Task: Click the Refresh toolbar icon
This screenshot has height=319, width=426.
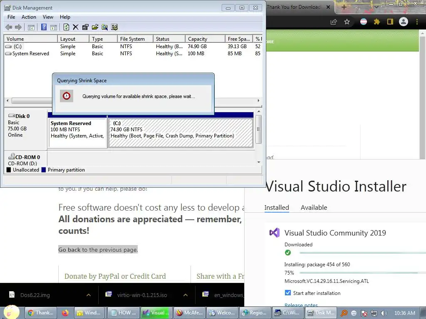Action: pos(66,27)
